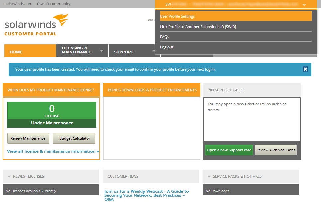321x204 pixels.
Task: Click Open a new Support case
Action: pyautogui.click(x=229, y=150)
